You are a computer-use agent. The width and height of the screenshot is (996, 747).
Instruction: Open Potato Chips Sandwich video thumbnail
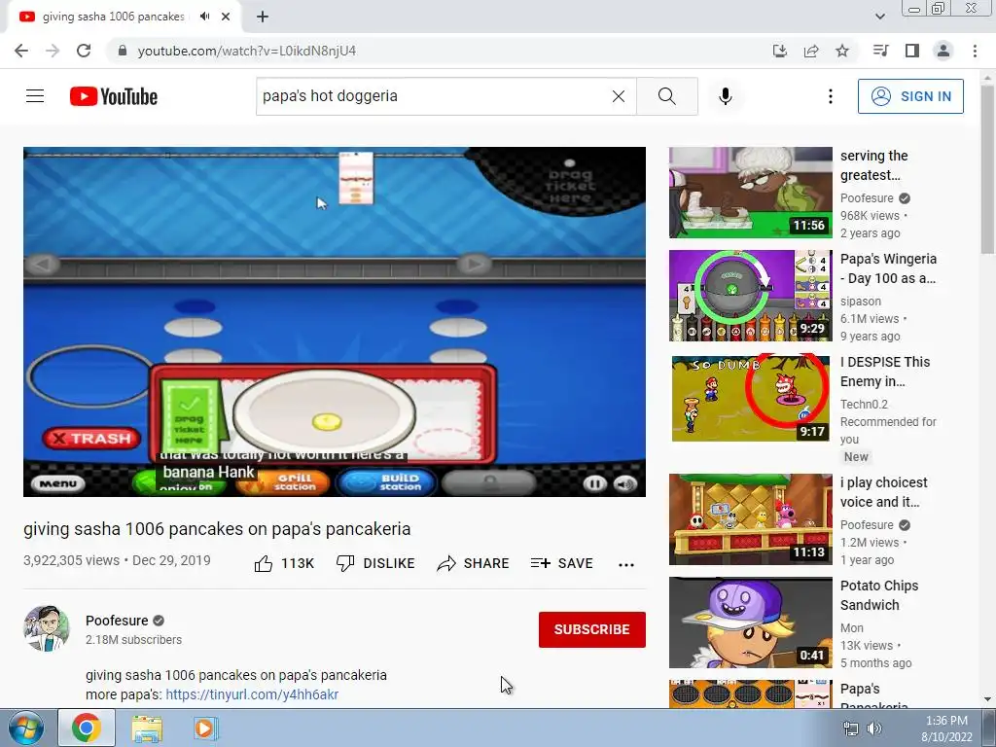click(751, 622)
